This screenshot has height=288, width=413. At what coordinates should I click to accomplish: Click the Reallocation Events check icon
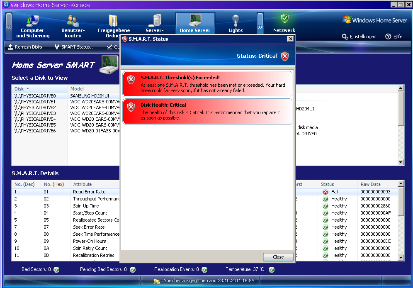point(204,270)
